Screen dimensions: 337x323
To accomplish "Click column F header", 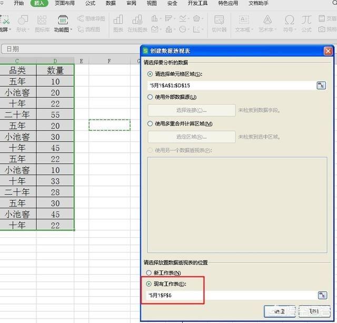I will (110, 61).
